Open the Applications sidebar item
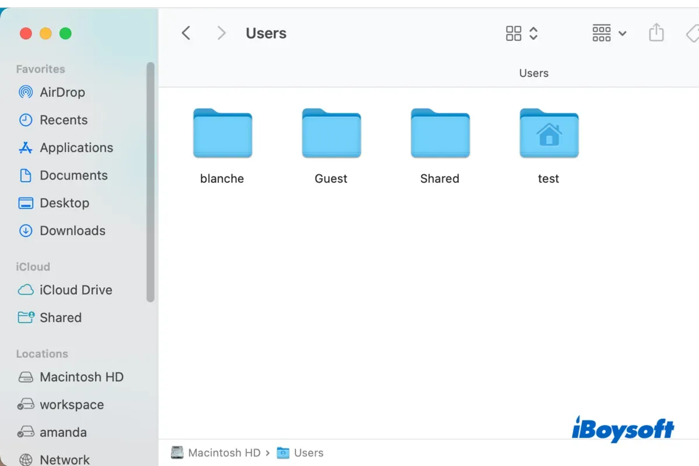Image resolution: width=699 pixels, height=466 pixels. [65, 147]
